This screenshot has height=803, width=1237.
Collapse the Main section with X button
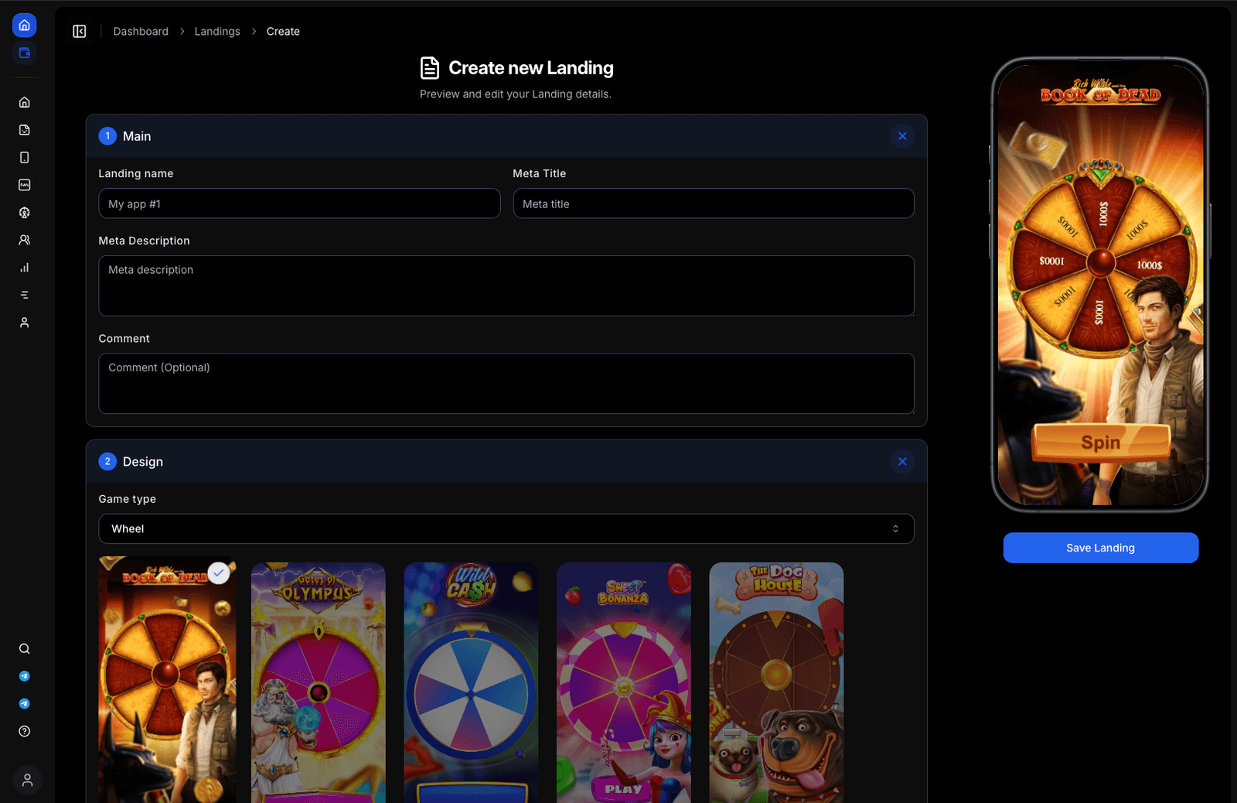902,136
